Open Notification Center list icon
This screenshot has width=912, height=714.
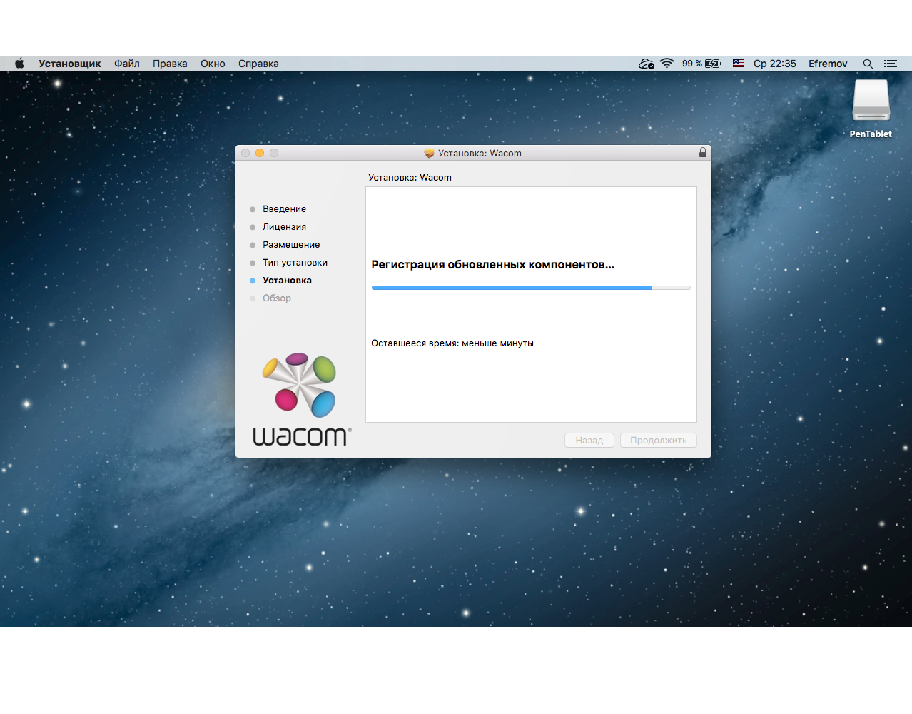[890, 64]
